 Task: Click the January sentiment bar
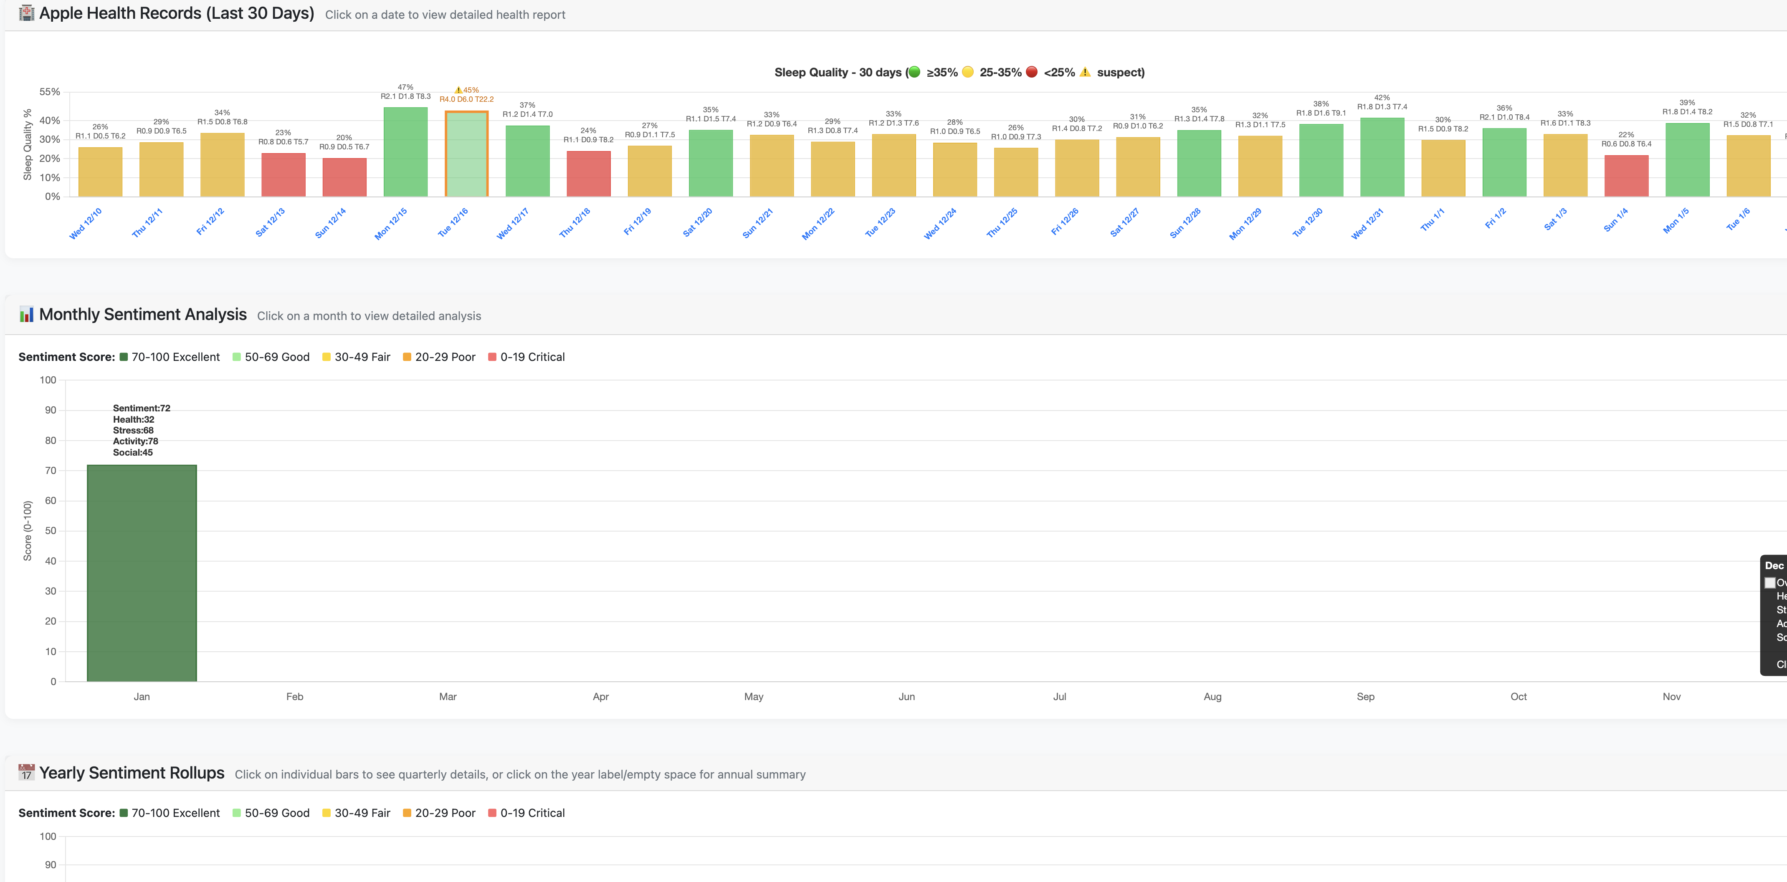pyautogui.click(x=142, y=573)
